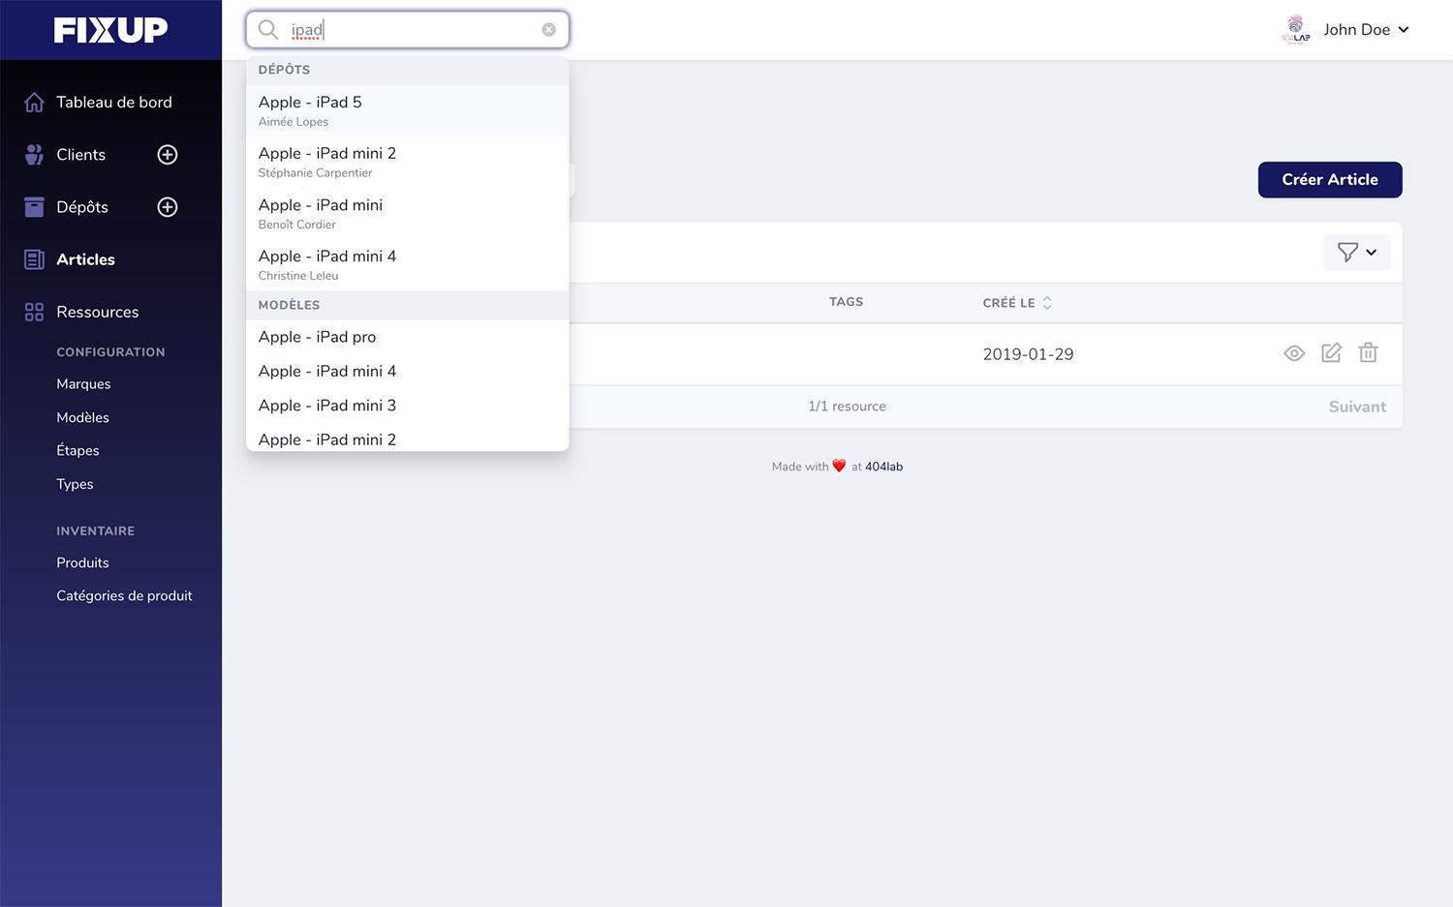The height and width of the screenshot is (907, 1453).
Task: Edit the article with the pencil icon
Action: pyautogui.click(x=1331, y=353)
